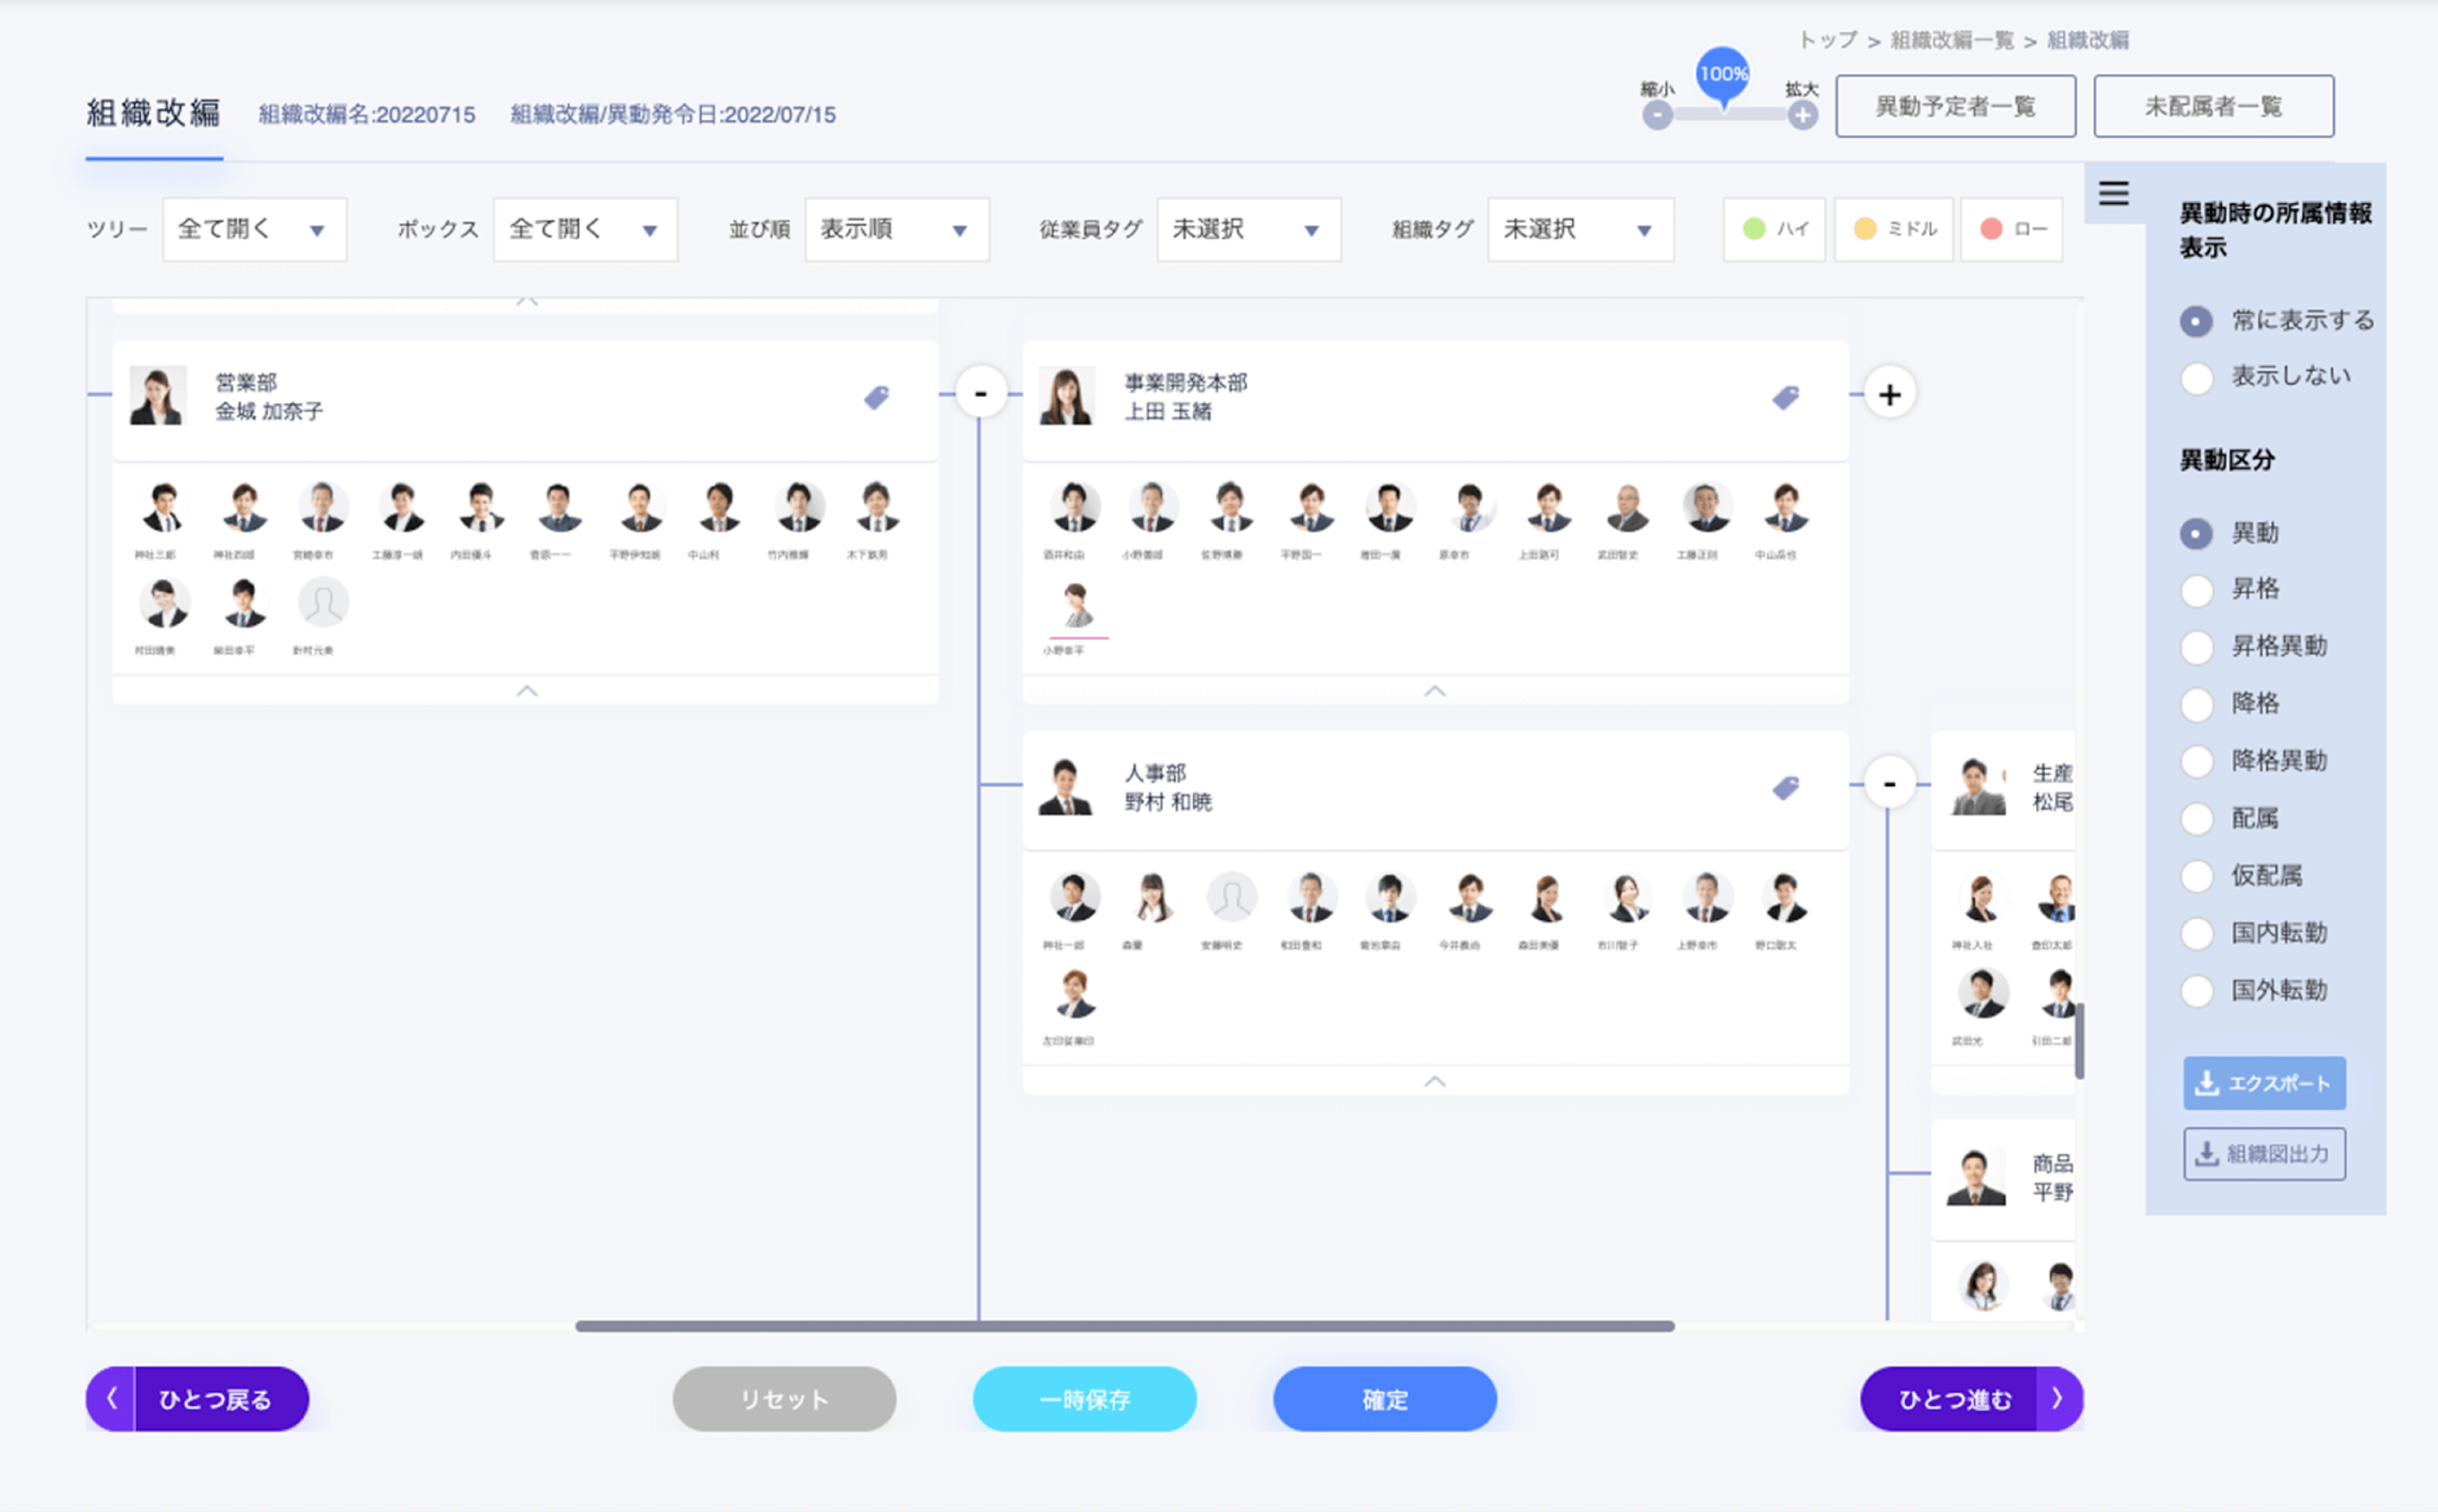Viewport: 2438px width, 1512px height.
Task: Select the 昇格 transfer type
Action: tap(2196, 589)
